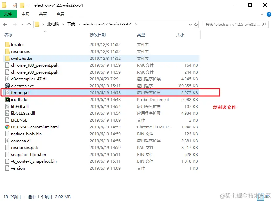The width and height of the screenshot is (273, 201).
Task: Click the chrome_100_percent.pak file icon
Action: coord(7,65)
